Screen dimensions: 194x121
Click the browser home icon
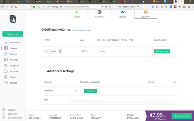[x=16, y=7]
